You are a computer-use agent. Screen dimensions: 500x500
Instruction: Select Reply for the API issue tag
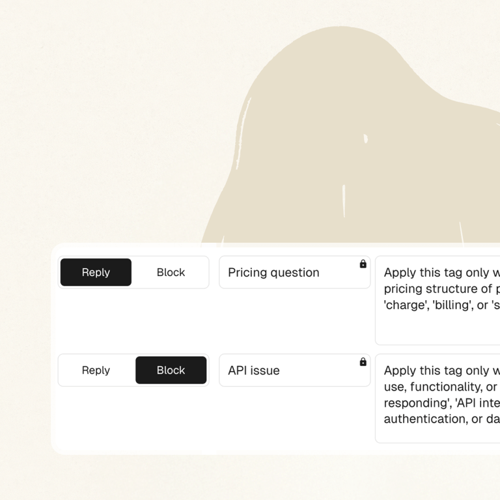96,370
